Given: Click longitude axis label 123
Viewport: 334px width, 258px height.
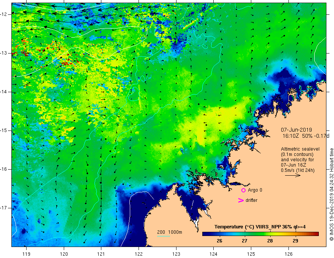Looking at the screenshot, I should point(176,254).
